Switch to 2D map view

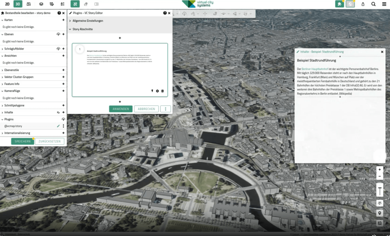[x=7, y=4]
